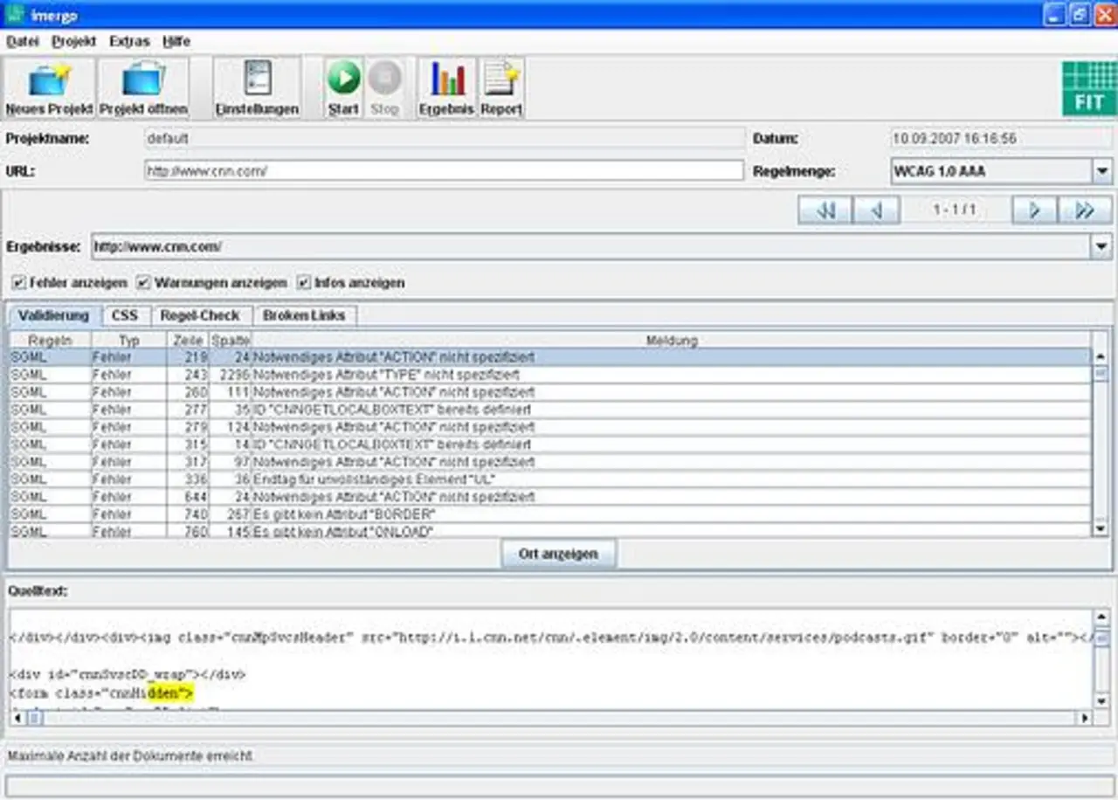Open the Extras menu
Viewport: 1118px width, 800px height.
pyautogui.click(x=129, y=41)
